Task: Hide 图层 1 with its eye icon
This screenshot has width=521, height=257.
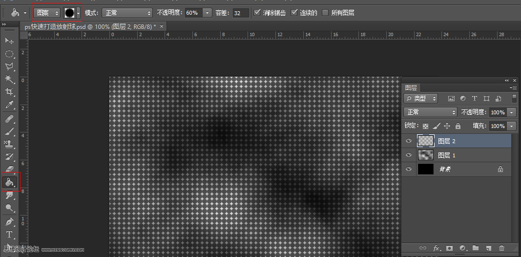Action: [409, 155]
